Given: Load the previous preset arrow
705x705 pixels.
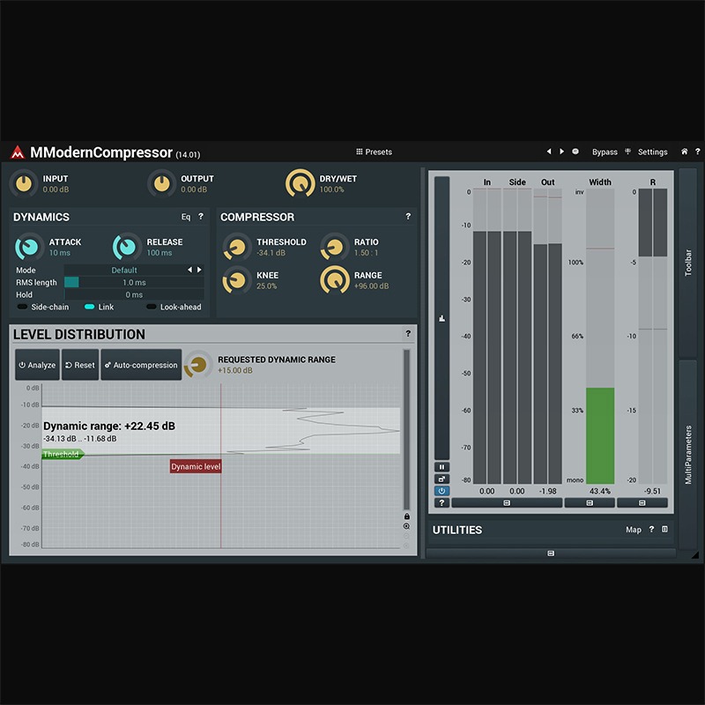Looking at the screenshot, I should click(x=549, y=152).
